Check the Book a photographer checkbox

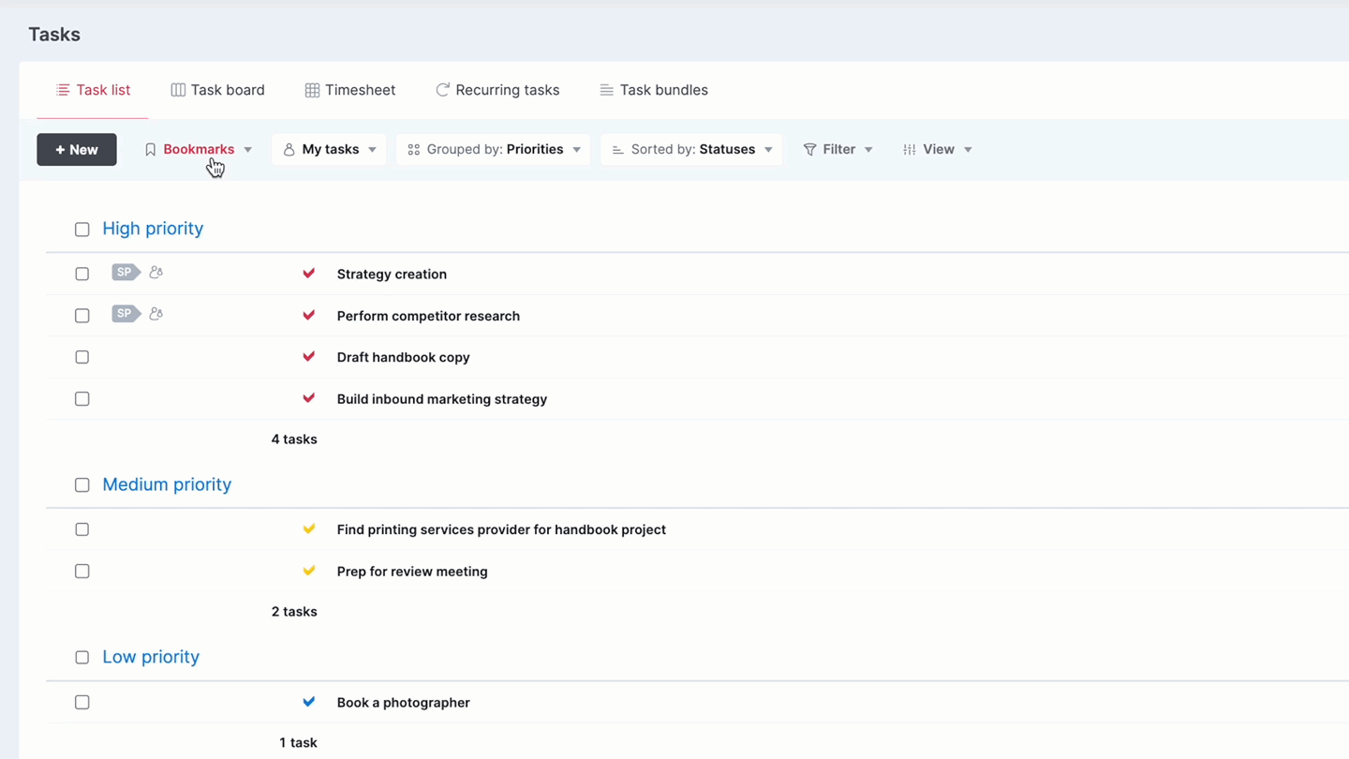pyautogui.click(x=82, y=703)
